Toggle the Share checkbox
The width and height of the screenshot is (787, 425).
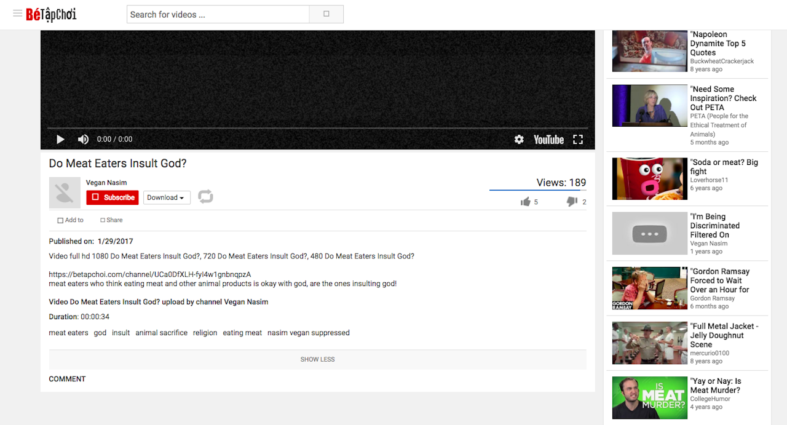coord(101,220)
